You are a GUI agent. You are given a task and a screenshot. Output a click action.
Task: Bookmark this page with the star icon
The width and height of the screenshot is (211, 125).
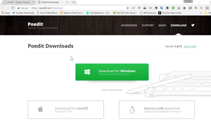[128, 8]
